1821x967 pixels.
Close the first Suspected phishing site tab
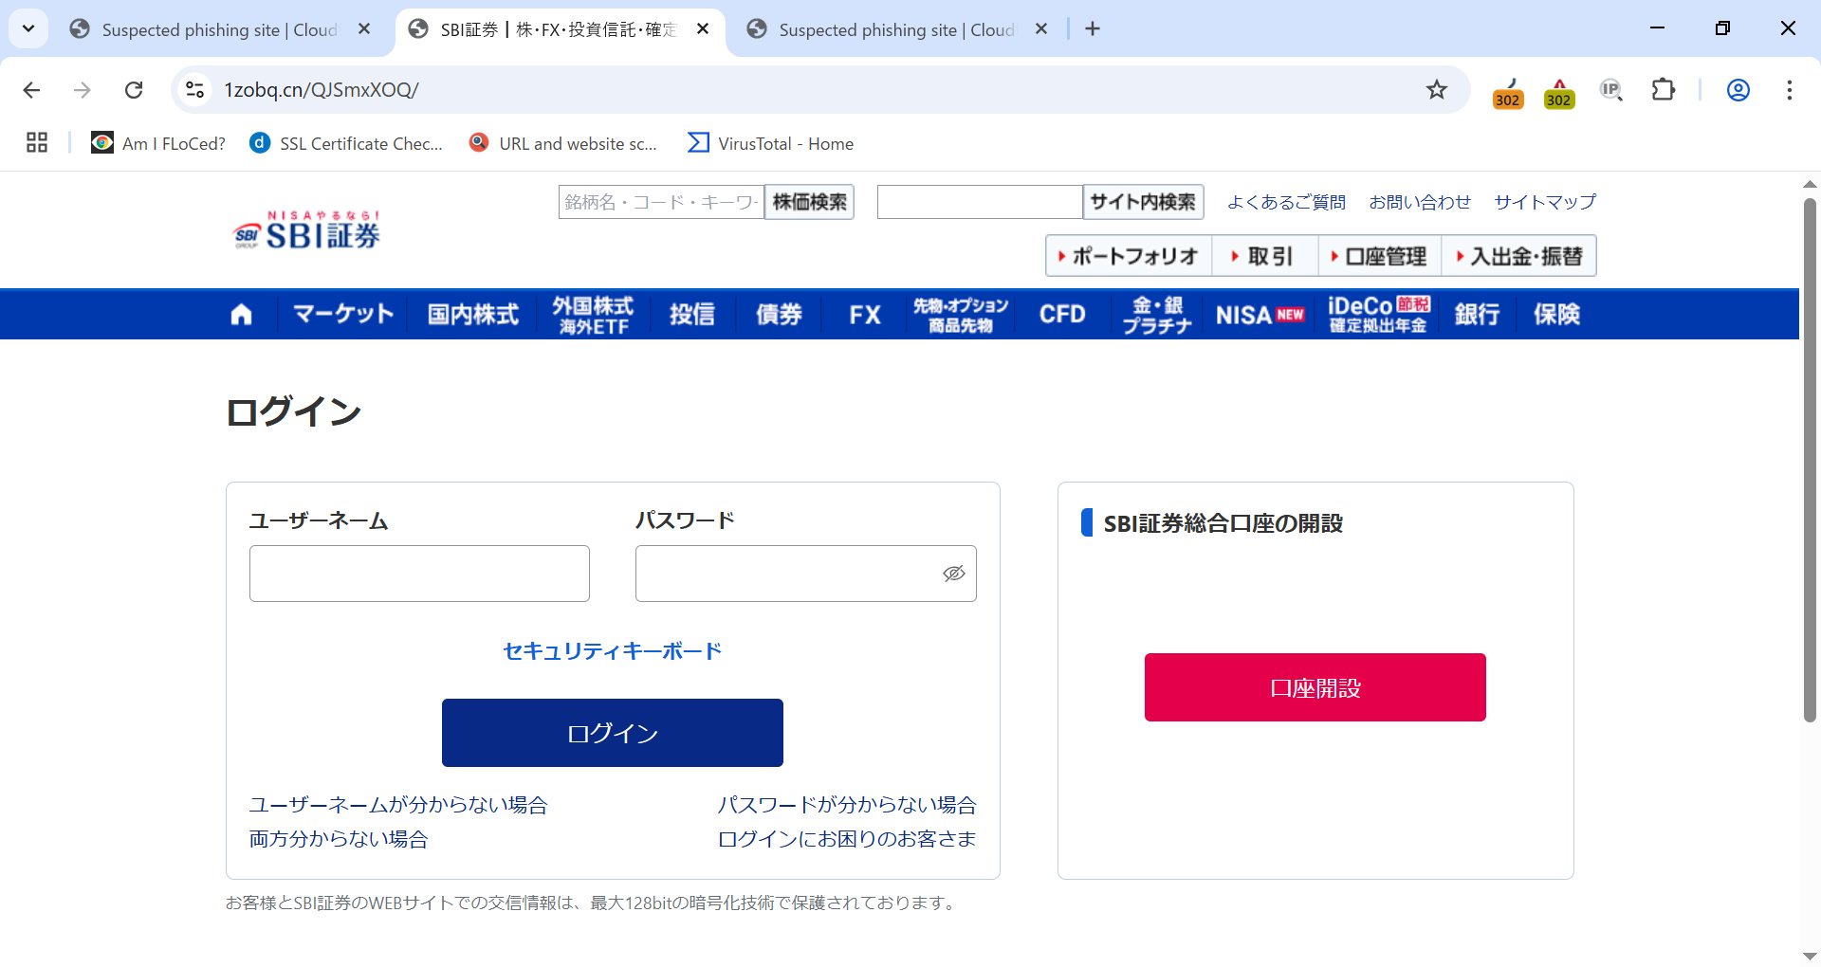(364, 29)
